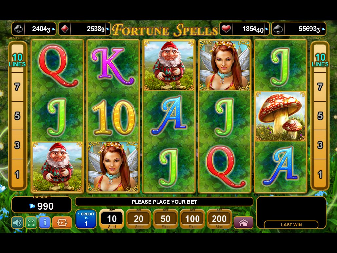Click the spades jackpot counter icon

coord(278,29)
